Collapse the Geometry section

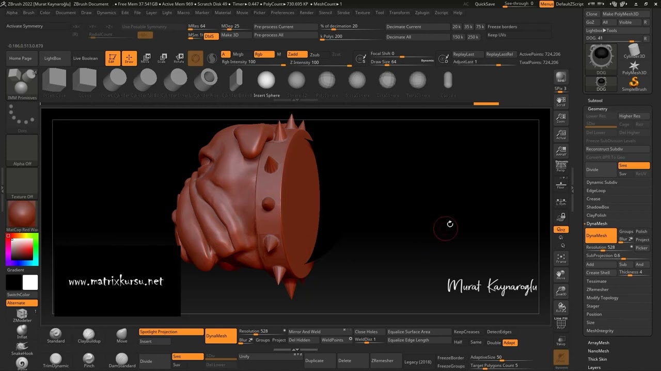point(597,109)
